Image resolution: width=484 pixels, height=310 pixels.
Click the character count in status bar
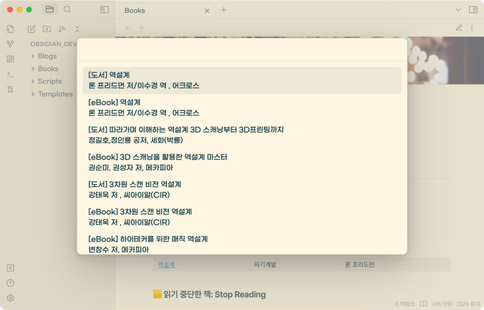pos(468,304)
